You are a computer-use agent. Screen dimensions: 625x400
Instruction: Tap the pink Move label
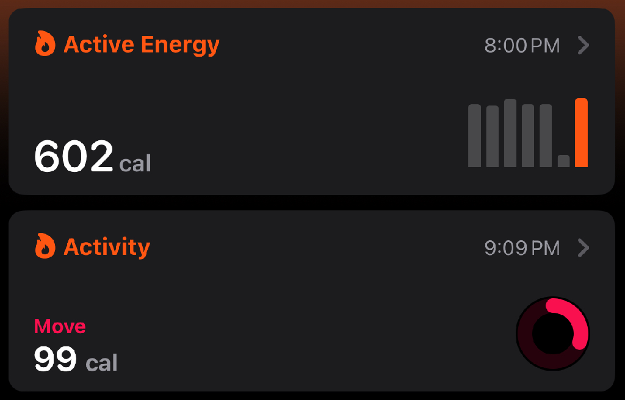click(x=60, y=326)
